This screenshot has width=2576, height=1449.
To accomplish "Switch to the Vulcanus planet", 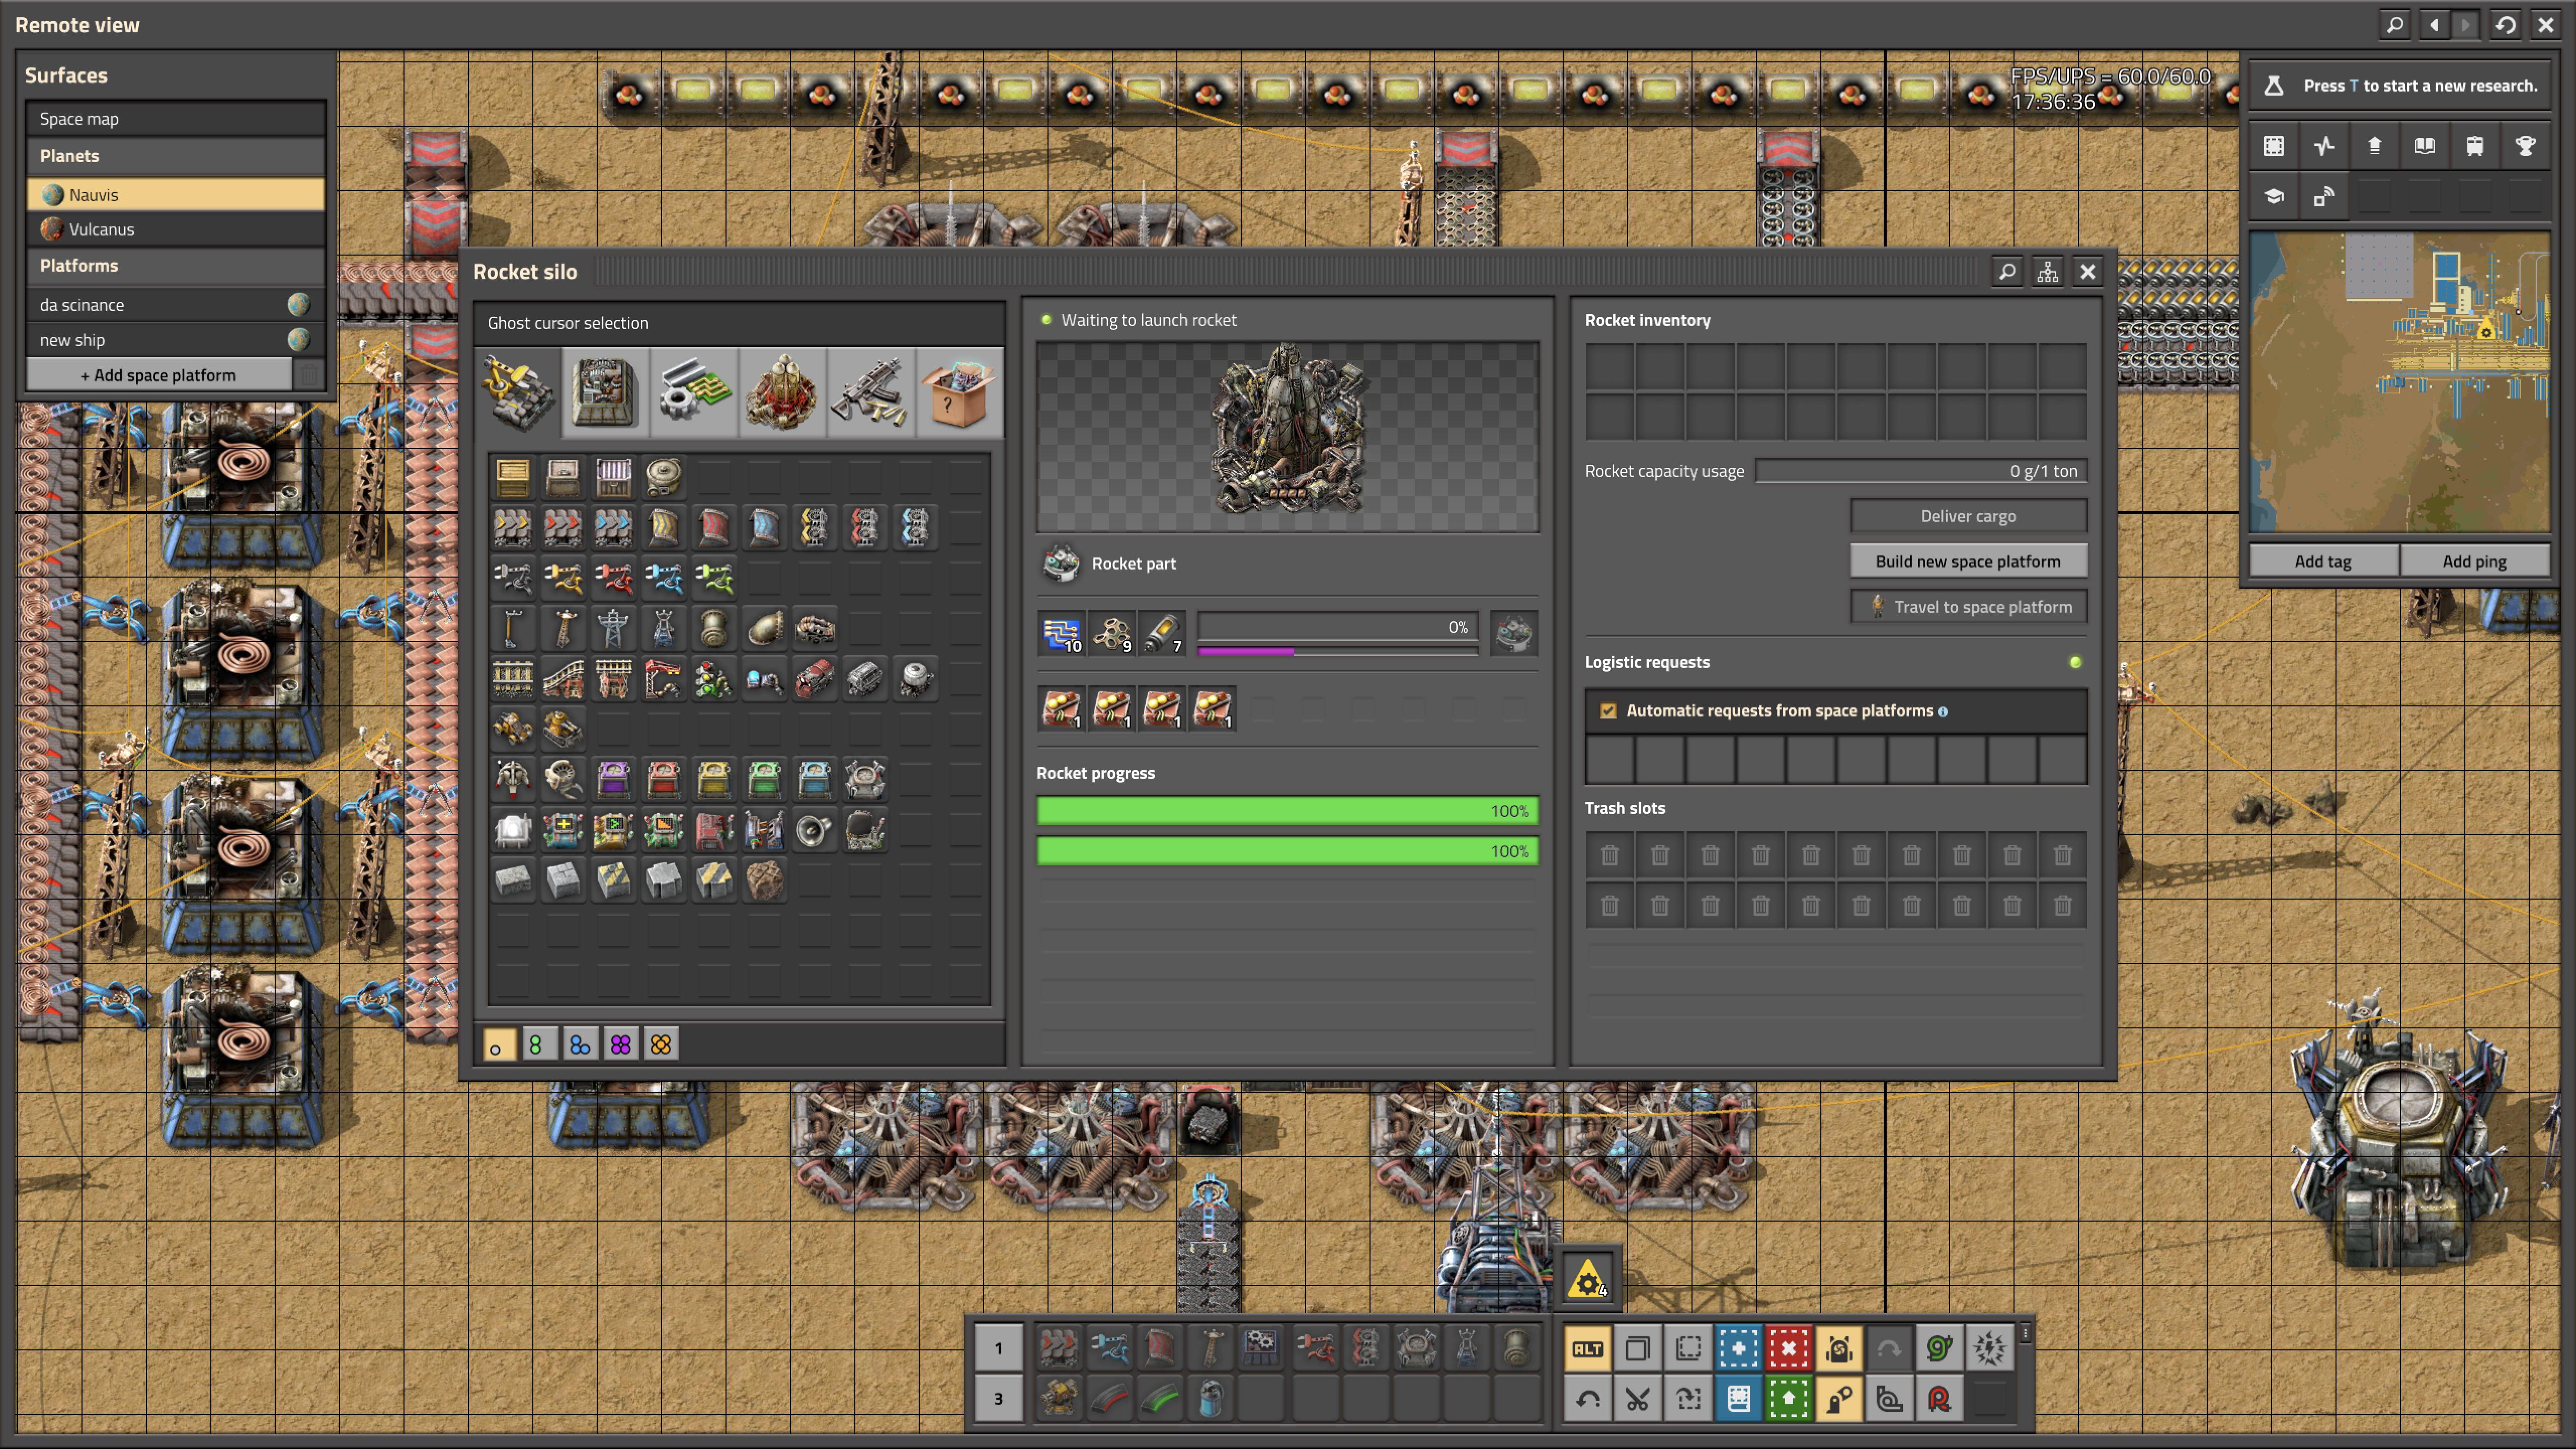I will click(176, 229).
